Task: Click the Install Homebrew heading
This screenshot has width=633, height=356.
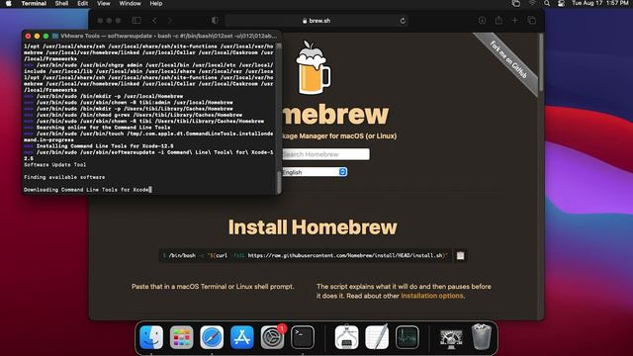Action: [x=313, y=227]
